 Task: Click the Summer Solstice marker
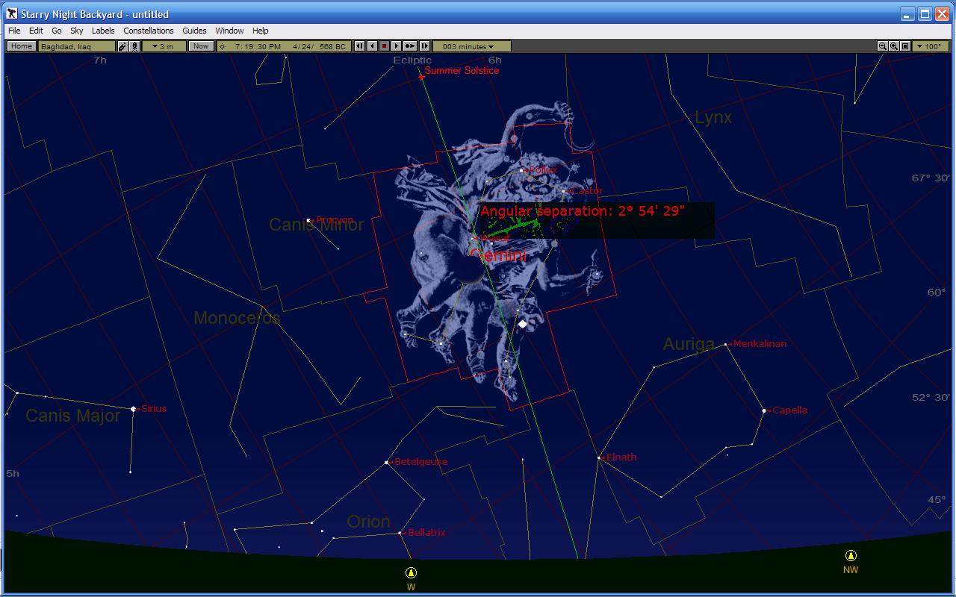pos(421,77)
